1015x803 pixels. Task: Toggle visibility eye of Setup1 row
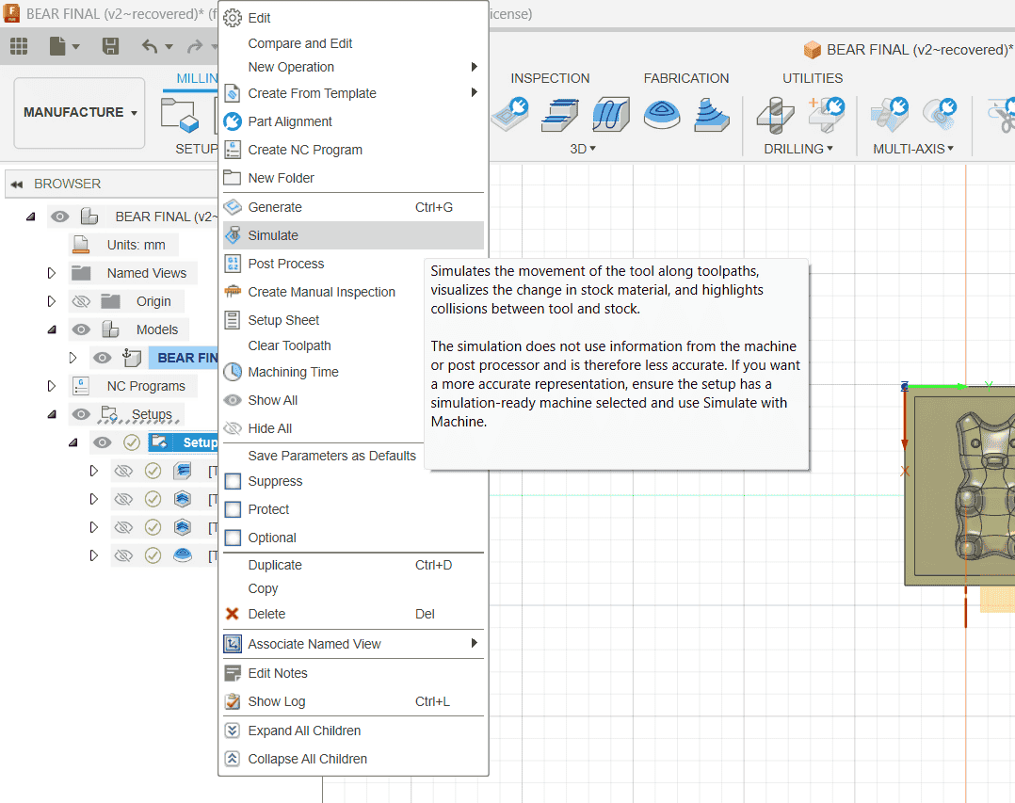[x=103, y=442]
